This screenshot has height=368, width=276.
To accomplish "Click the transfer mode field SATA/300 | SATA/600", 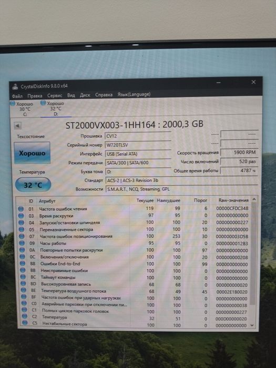I will pyautogui.click(x=138, y=162).
